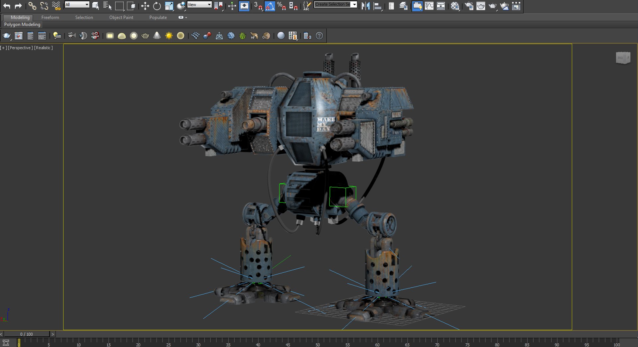638x347 pixels.
Task: Toggle the Layer Explorer
Action: pyautogui.click(x=403, y=6)
